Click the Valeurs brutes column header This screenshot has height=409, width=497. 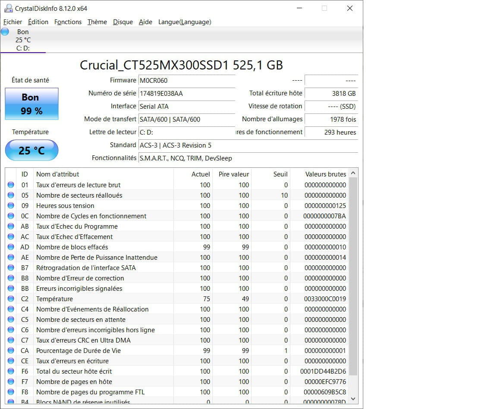click(x=325, y=174)
